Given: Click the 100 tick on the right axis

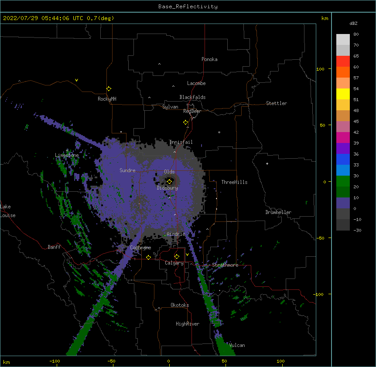Looking at the screenshot, I should coord(320,69).
